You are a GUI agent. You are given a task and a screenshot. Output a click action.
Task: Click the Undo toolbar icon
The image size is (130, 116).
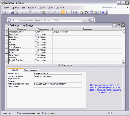pyautogui.click(x=49, y=12)
